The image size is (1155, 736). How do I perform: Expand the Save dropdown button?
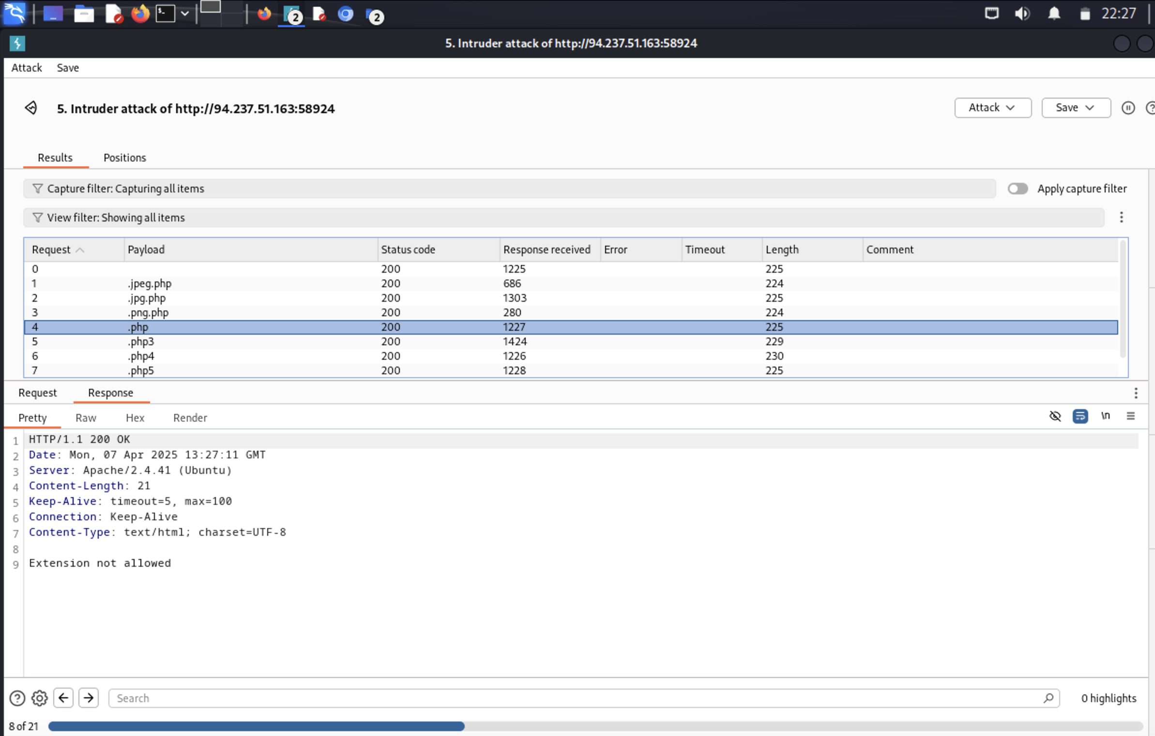1076,107
